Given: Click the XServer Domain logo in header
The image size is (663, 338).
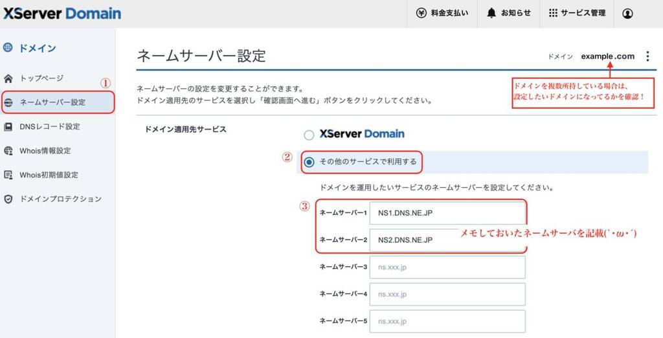Looking at the screenshot, I should tap(62, 14).
